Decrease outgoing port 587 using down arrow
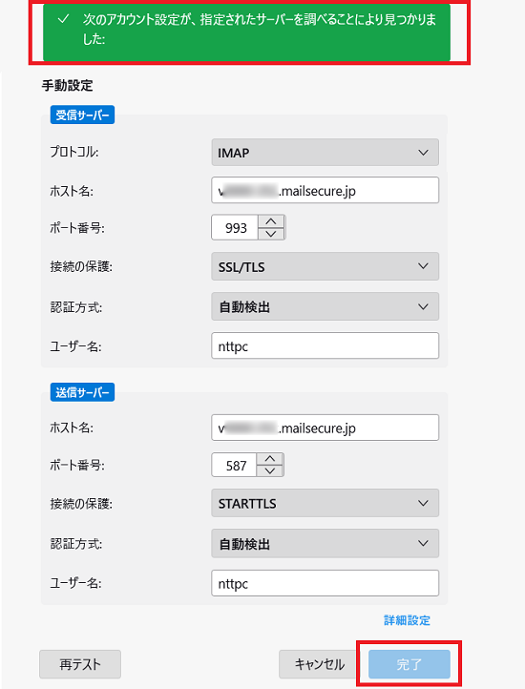 coord(270,470)
